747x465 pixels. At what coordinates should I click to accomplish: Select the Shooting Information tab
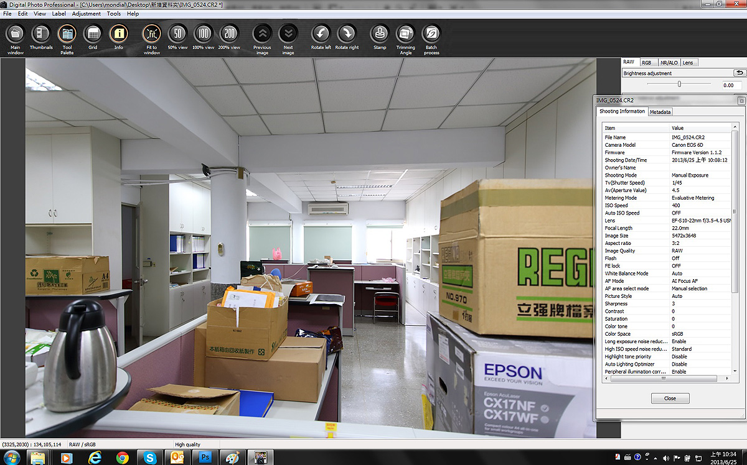tap(622, 111)
